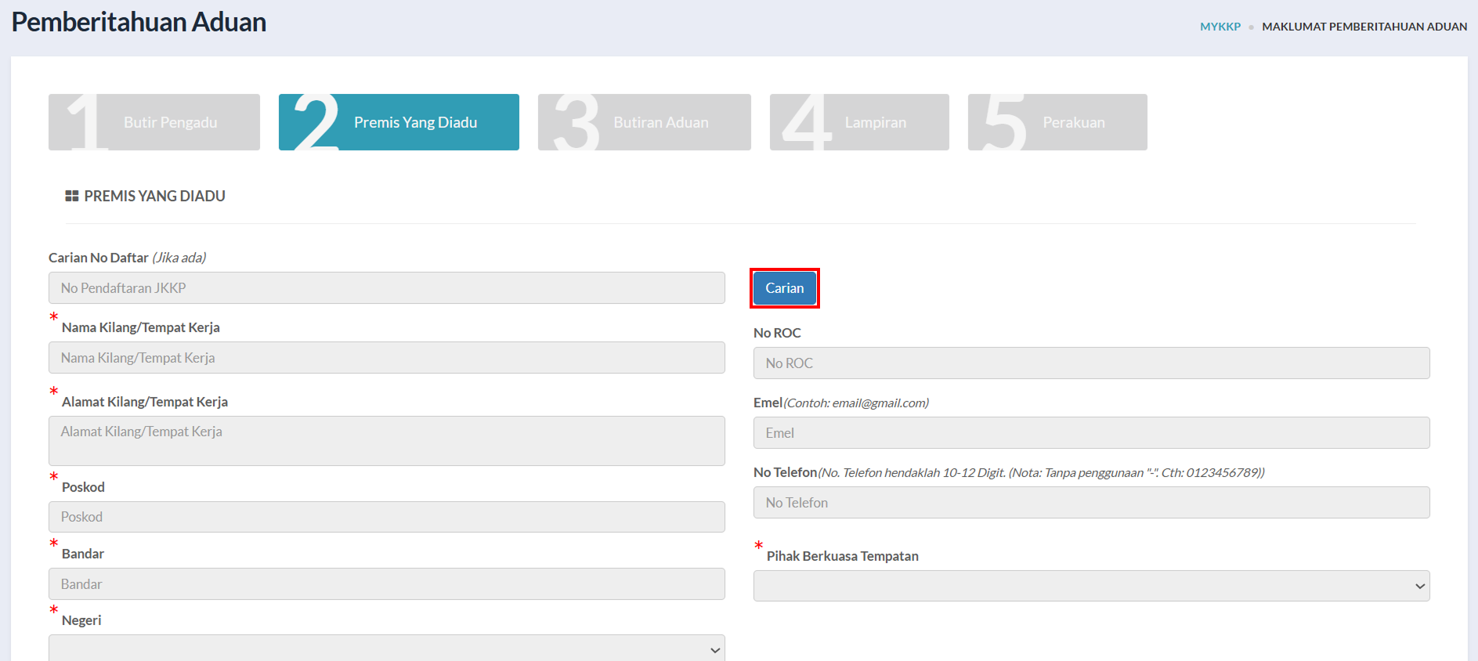Click the Pemberitahuan Aduan page title
Image resolution: width=1478 pixels, height=661 pixels.
139,22
